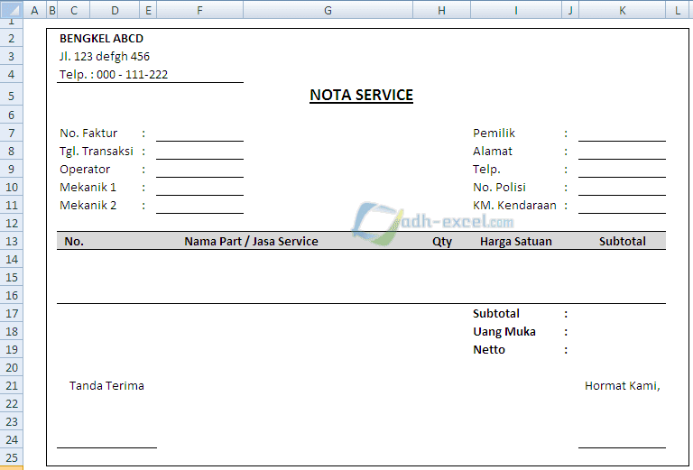Select column I header
The image size is (693, 470).
[516, 10]
